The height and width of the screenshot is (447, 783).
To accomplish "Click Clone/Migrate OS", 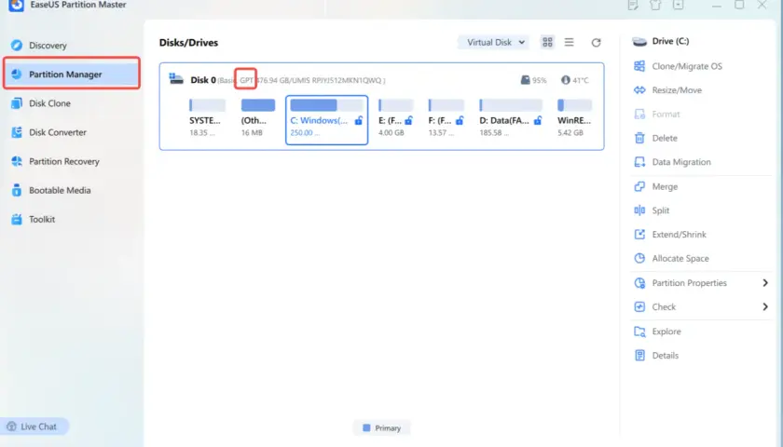I will [x=687, y=66].
